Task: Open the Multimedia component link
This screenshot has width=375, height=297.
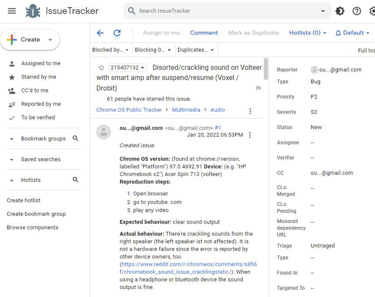Action: tap(186, 110)
